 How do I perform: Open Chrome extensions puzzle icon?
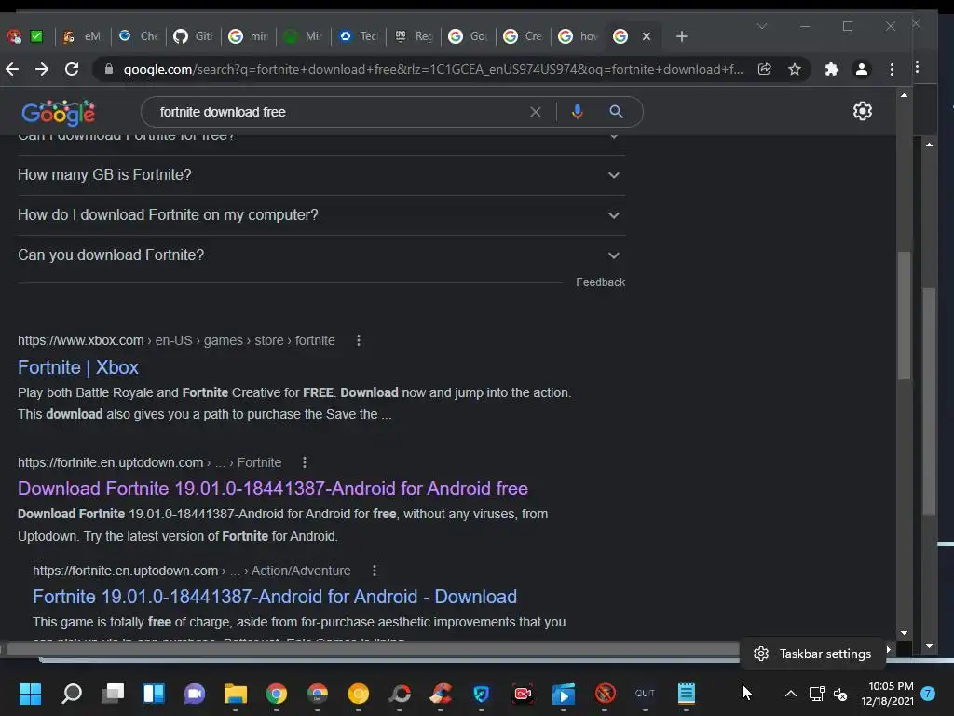click(x=831, y=69)
